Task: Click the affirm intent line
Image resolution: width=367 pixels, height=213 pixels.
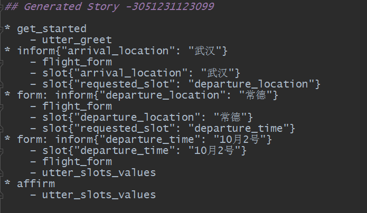Action: [36, 183]
